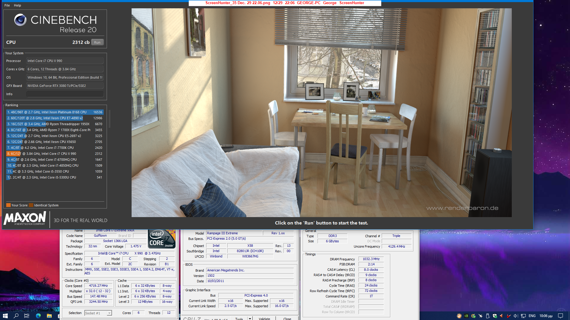Select ranking row AMD Ryzen 7 1700X
The width and height of the screenshot is (570, 320).
tap(55, 130)
